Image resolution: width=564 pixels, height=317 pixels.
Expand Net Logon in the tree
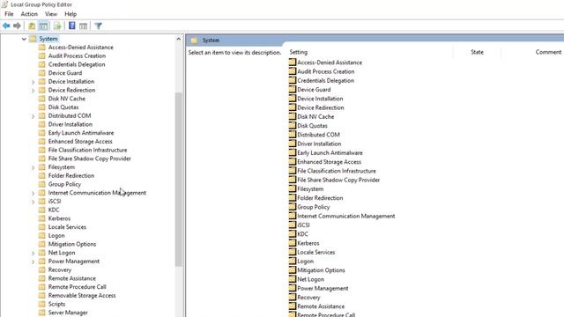[x=33, y=253]
